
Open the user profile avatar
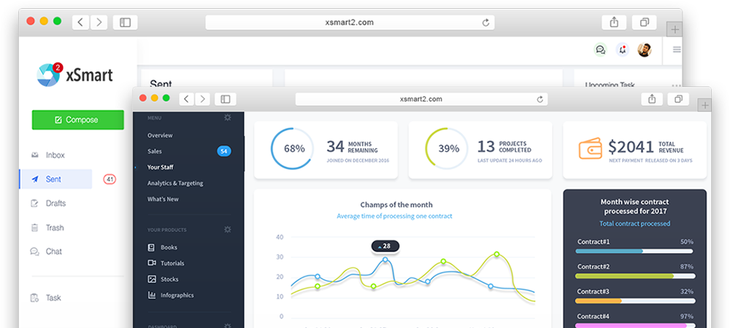pos(644,50)
